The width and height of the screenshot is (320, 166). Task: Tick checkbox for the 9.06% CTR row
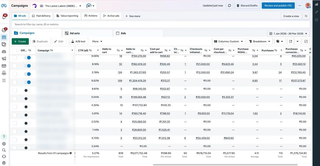point(15,57)
